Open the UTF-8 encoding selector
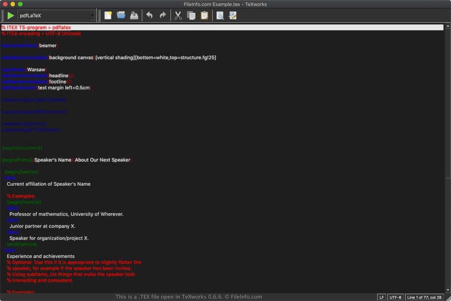 (396, 297)
